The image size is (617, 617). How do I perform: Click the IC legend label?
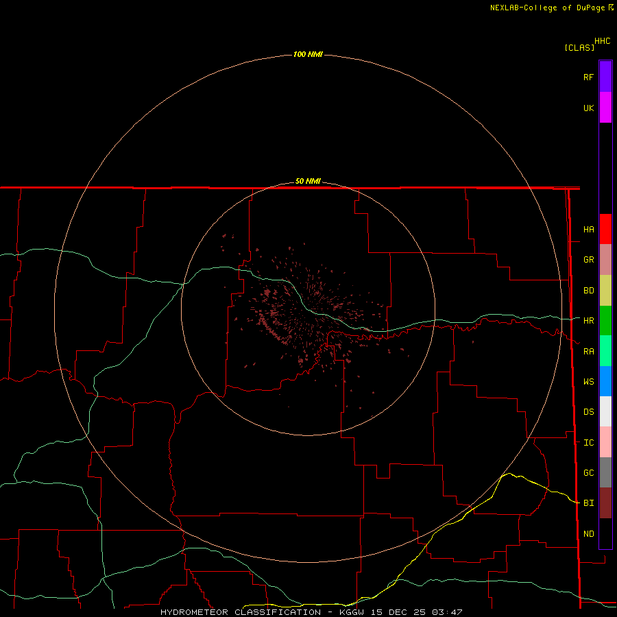point(588,443)
